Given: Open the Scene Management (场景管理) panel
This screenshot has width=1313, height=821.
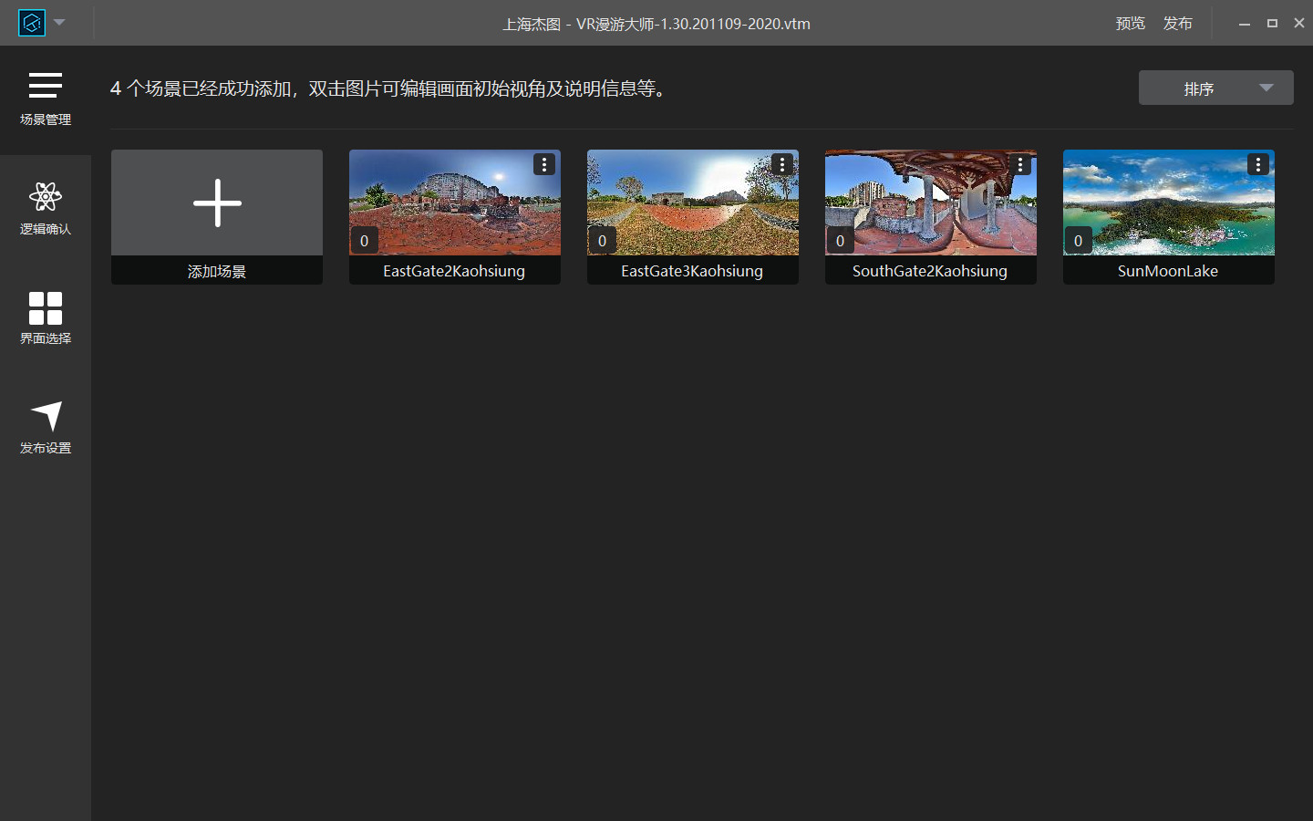Looking at the screenshot, I should [x=45, y=99].
